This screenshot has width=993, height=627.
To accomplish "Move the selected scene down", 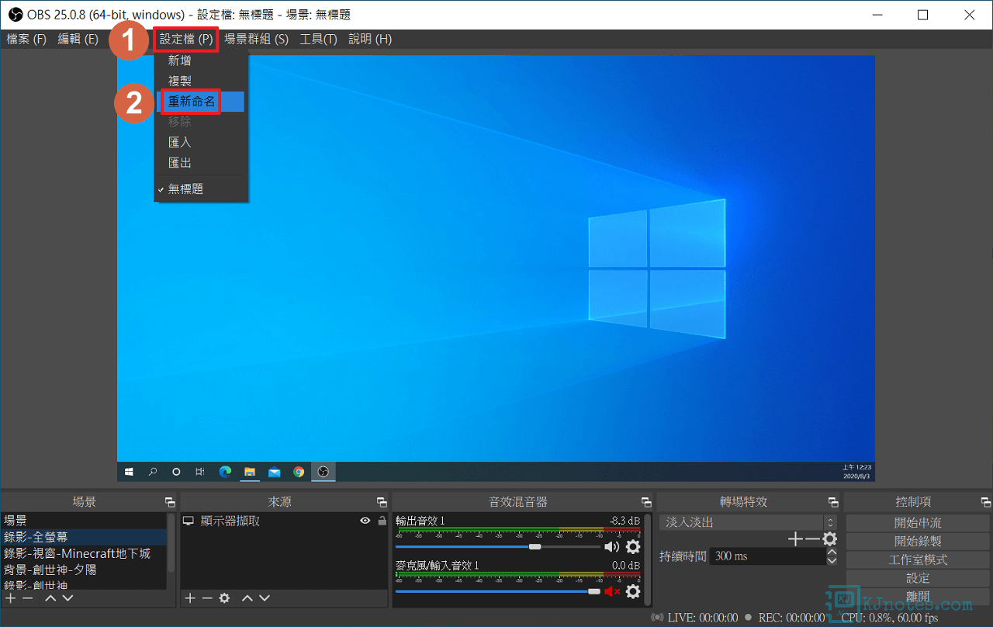I will [67, 598].
